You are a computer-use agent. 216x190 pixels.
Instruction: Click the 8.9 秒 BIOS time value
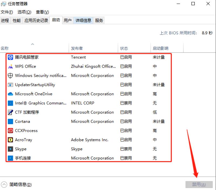pos(207,33)
